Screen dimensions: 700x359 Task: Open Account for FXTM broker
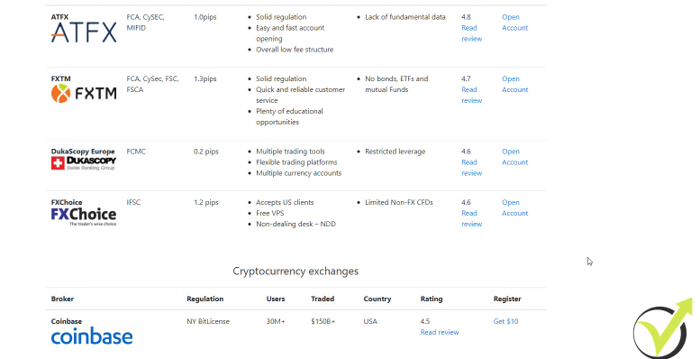pos(514,84)
